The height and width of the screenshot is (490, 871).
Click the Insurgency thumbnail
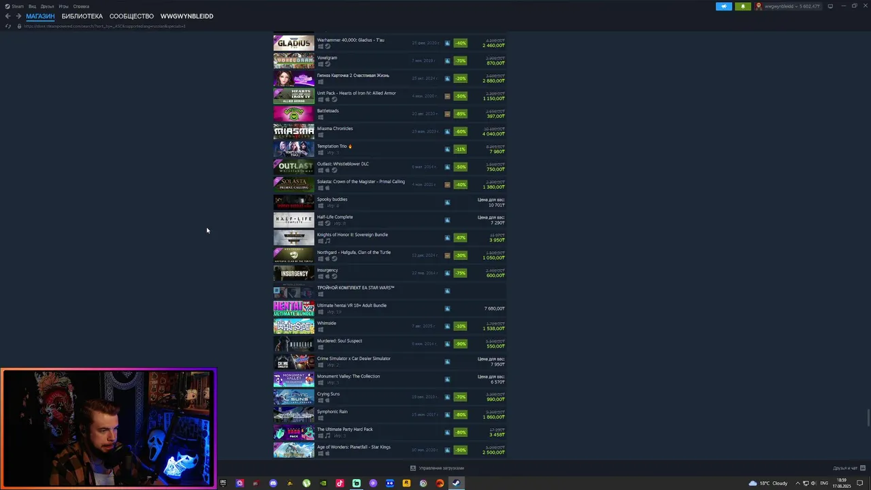point(294,273)
